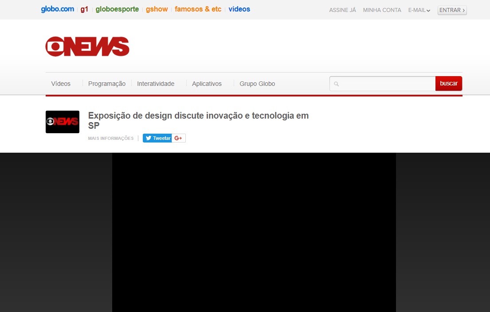Open the Exposição de design article title

pos(198,120)
